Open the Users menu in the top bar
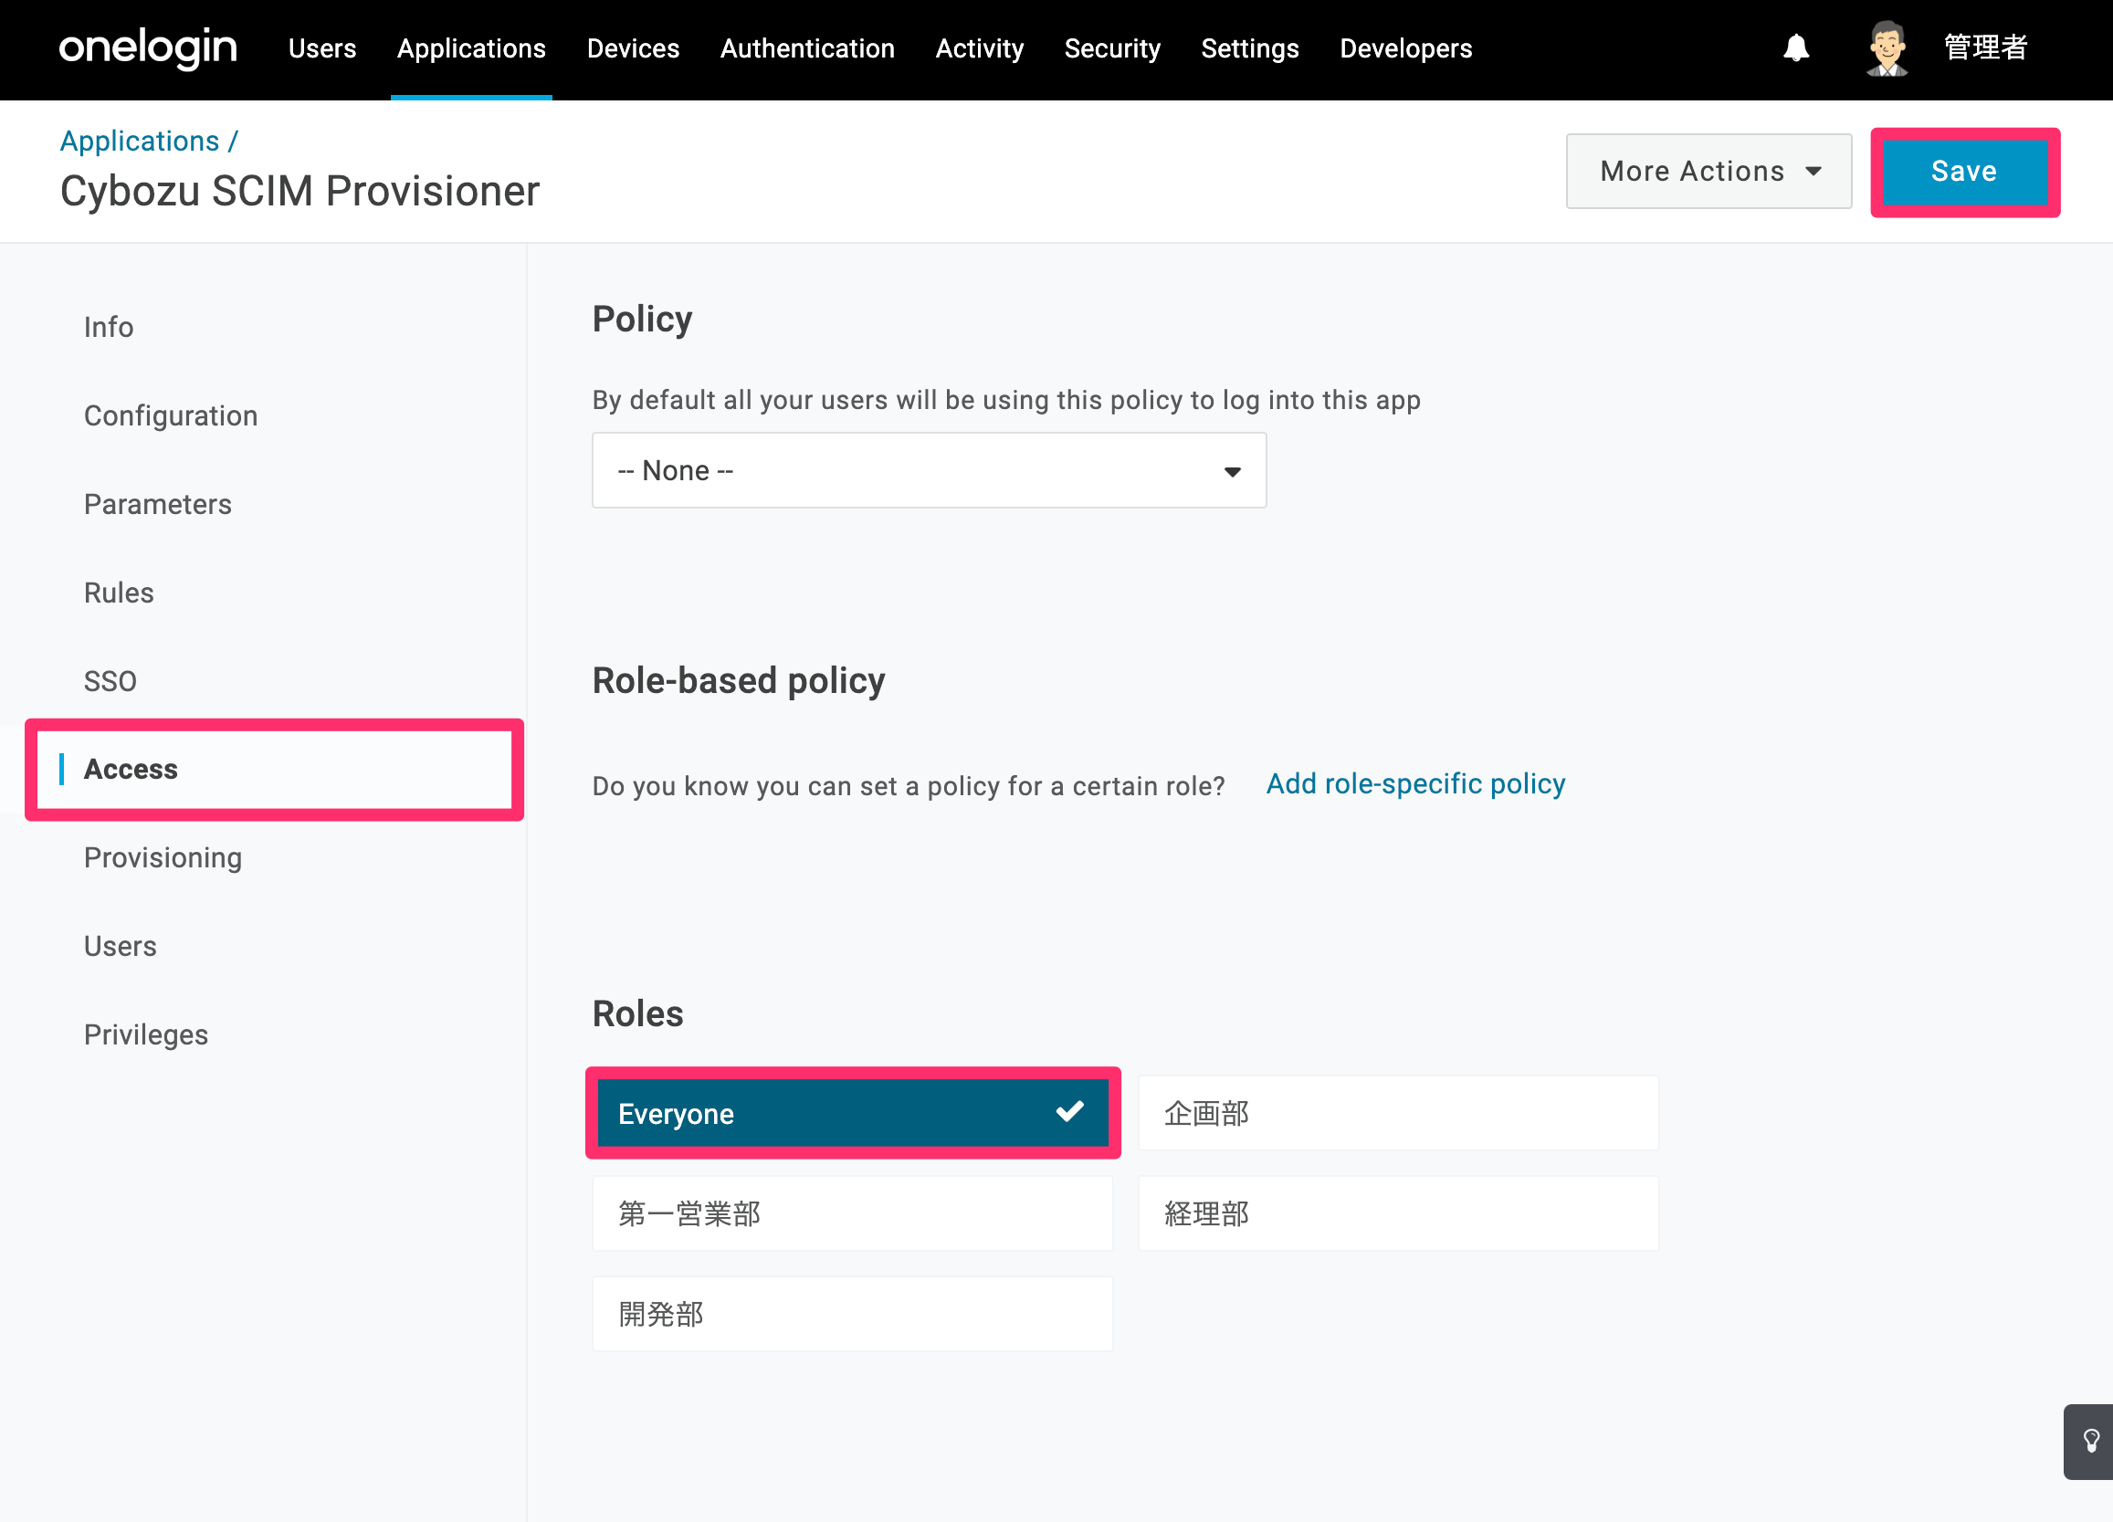Image resolution: width=2113 pixels, height=1522 pixels. click(x=322, y=48)
